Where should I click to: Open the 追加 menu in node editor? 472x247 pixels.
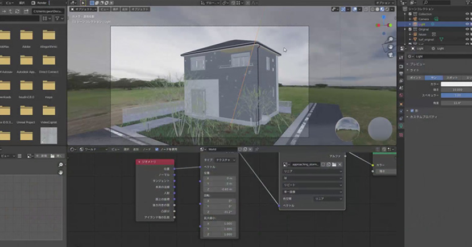136,149
